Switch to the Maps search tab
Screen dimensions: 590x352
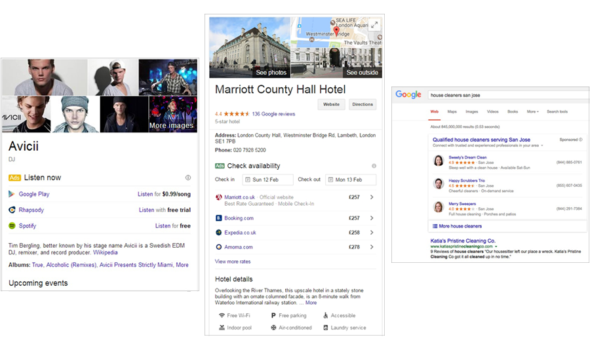click(452, 111)
